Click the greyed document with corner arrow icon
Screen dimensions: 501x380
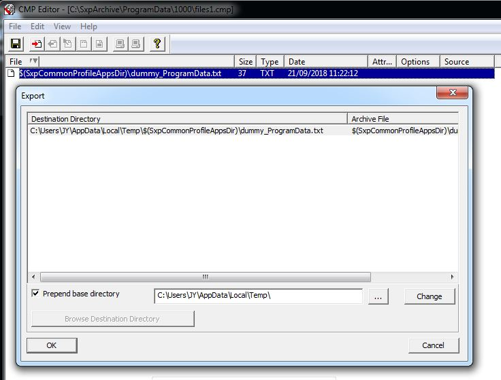pyautogui.click(x=68, y=44)
